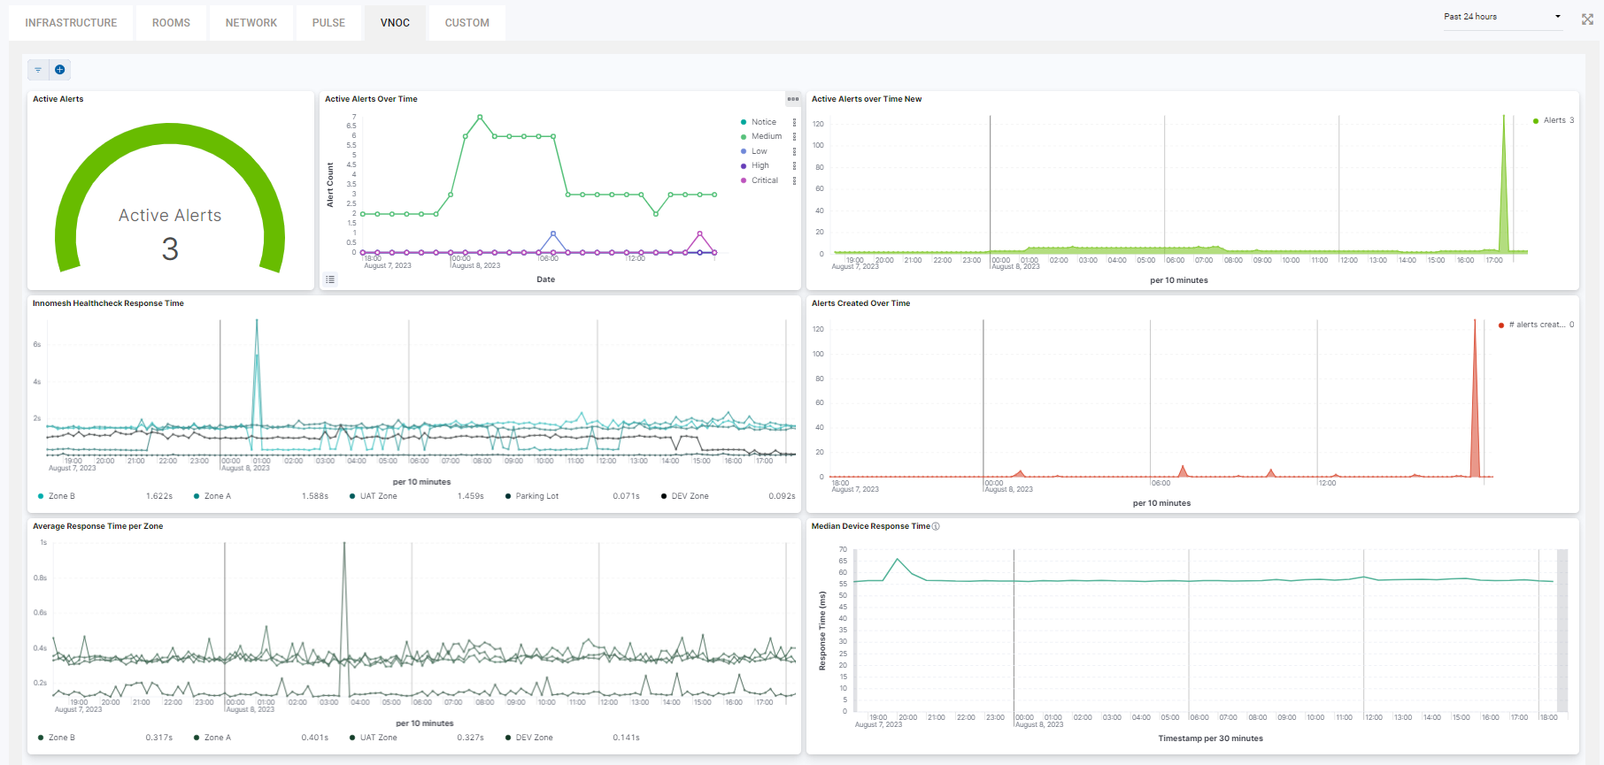Open options icon beside Low legend entry
1604x765 pixels.
(x=794, y=151)
